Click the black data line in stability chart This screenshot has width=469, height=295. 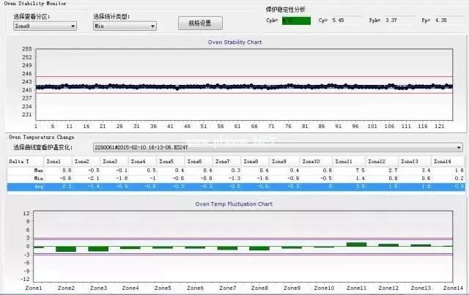(x=244, y=86)
